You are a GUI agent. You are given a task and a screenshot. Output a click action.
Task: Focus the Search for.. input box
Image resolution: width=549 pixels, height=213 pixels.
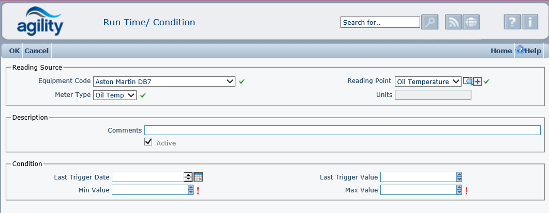click(380, 22)
